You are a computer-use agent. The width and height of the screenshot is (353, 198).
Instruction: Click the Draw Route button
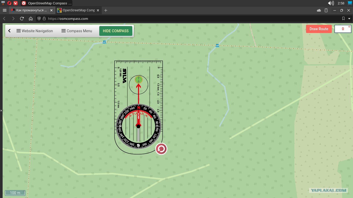click(x=319, y=29)
